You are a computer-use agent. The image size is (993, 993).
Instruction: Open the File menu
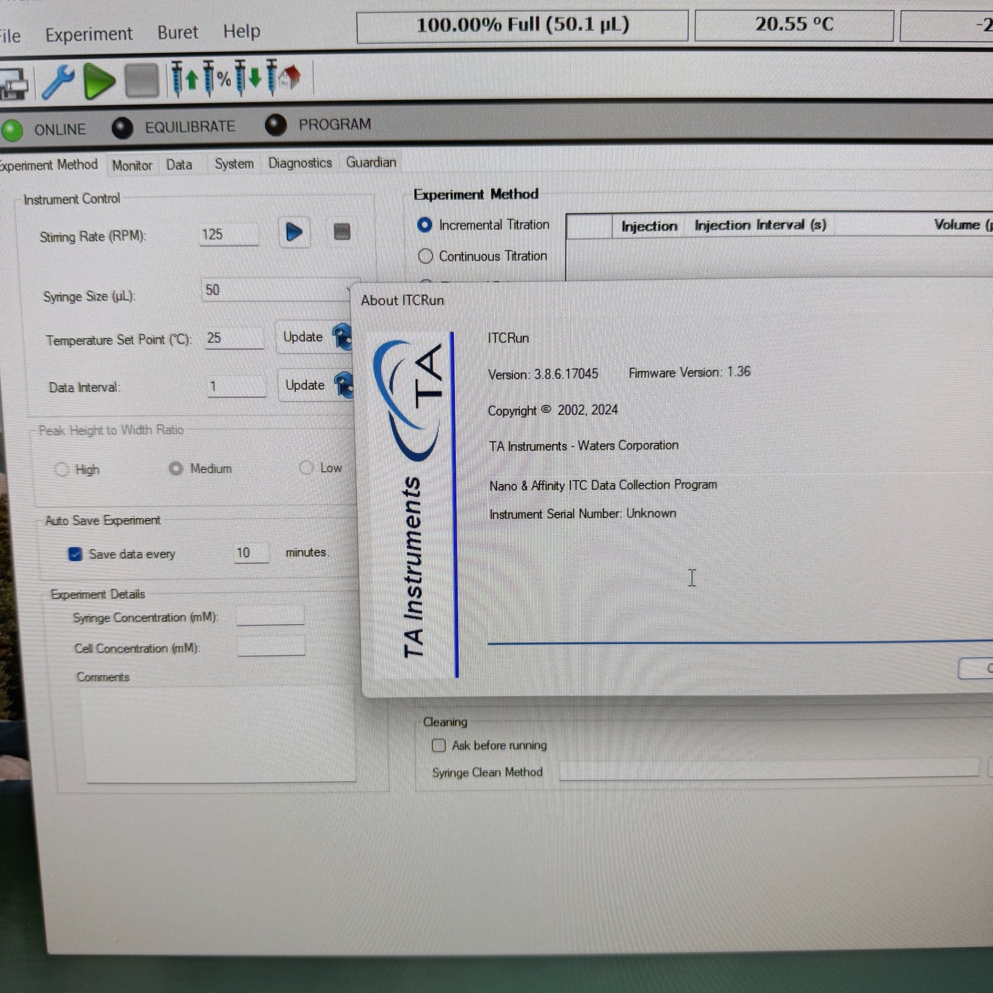(x=10, y=36)
